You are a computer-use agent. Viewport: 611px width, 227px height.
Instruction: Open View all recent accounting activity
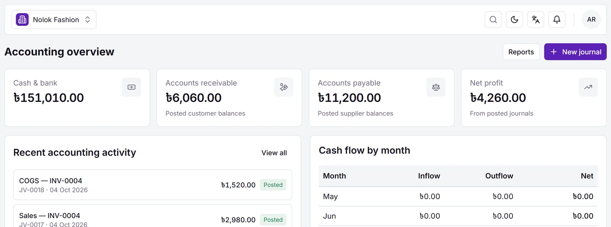[x=274, y=152]
